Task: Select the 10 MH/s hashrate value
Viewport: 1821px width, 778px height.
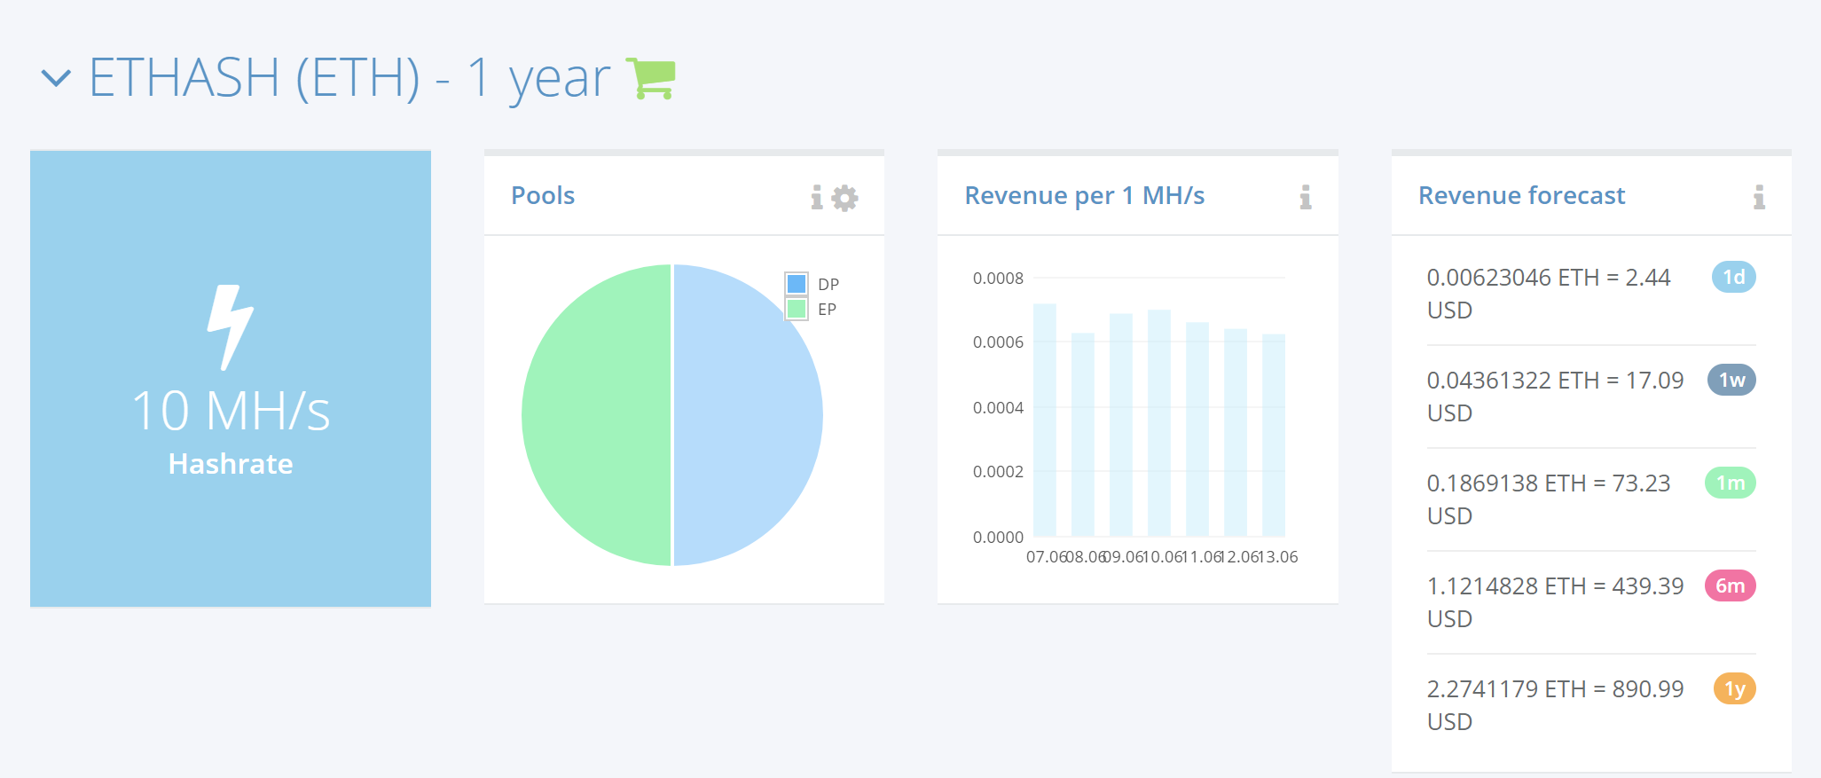Action: (231, 411)
